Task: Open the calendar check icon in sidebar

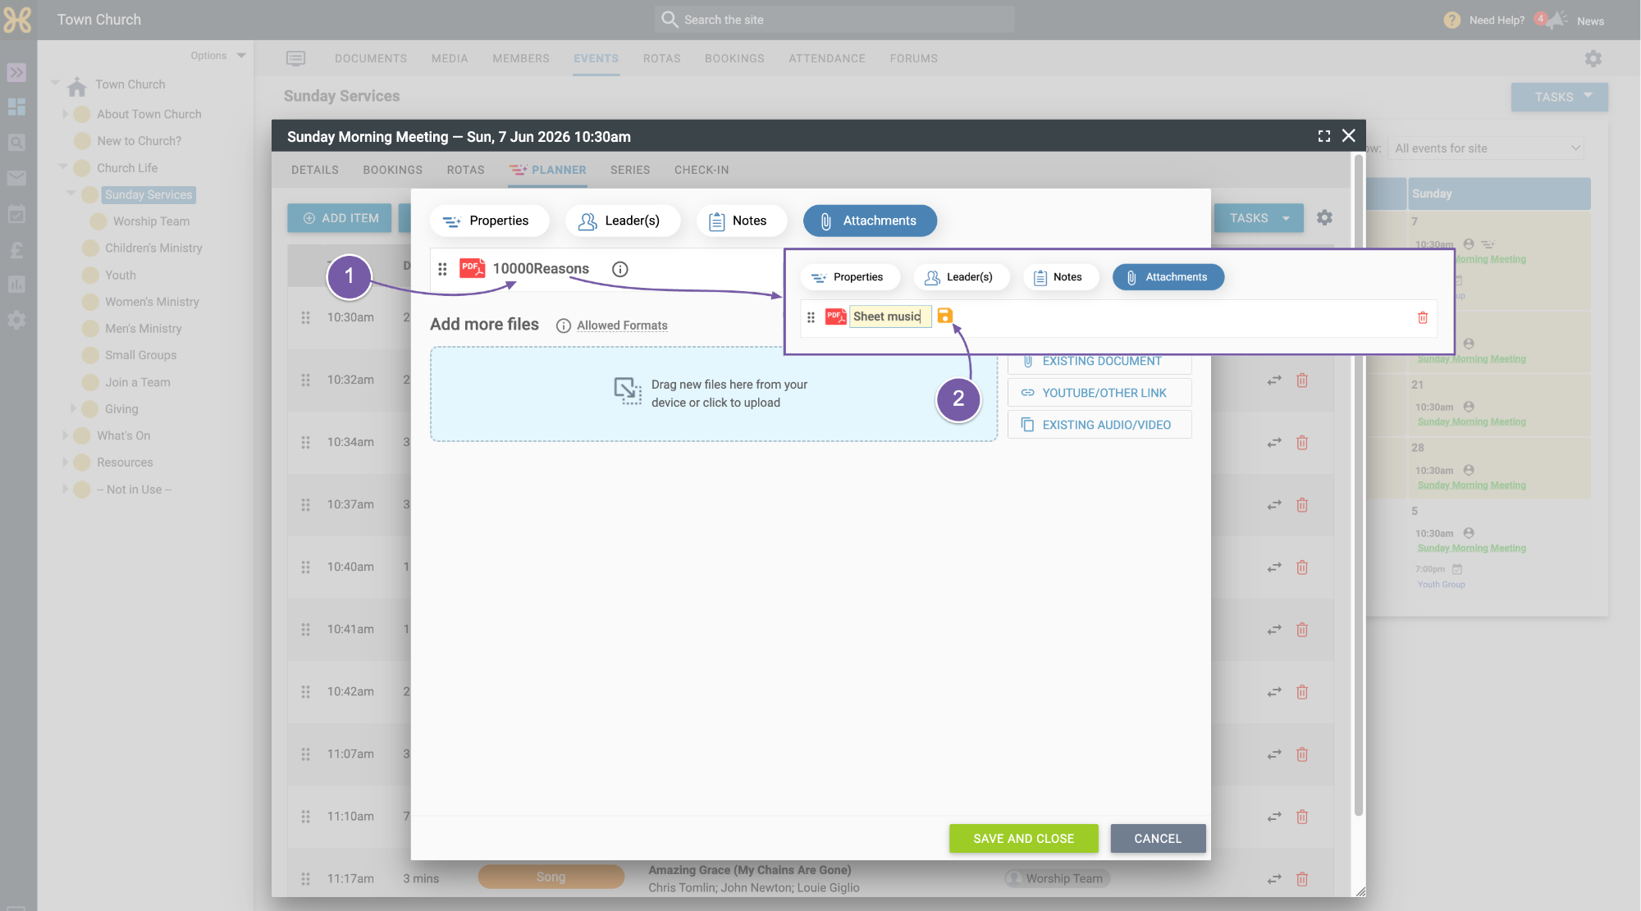Action: click(x=16, y=214)
